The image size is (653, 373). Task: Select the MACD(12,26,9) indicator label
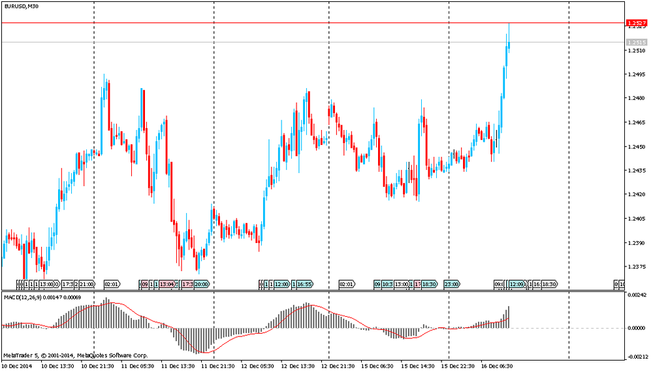click(42, 297)
